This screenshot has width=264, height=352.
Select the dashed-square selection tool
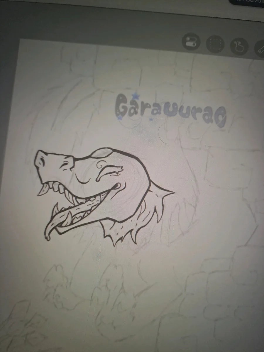coord(215,44)
